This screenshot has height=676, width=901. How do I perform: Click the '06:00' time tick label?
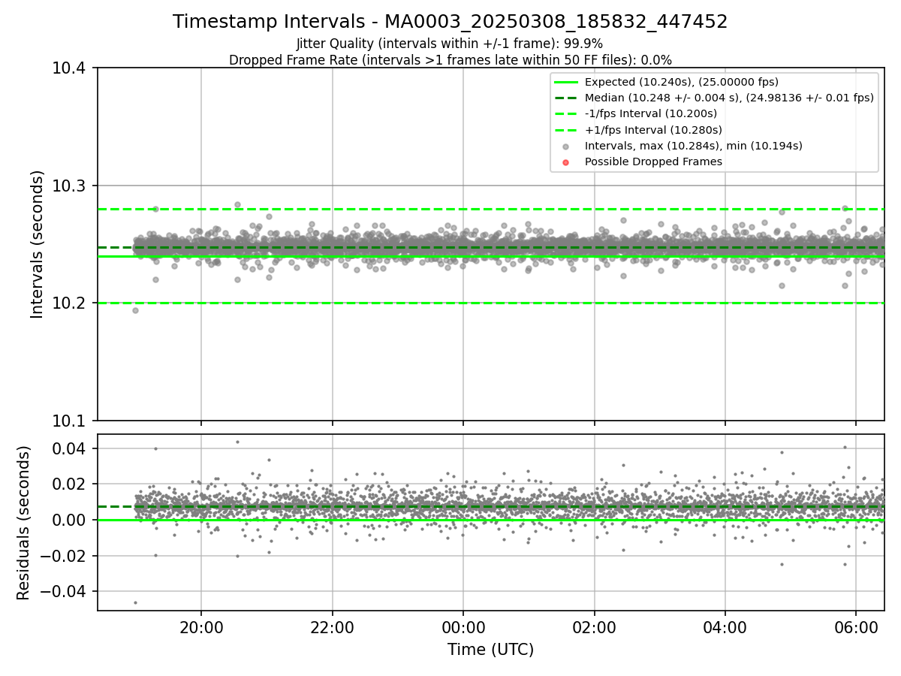857,627
